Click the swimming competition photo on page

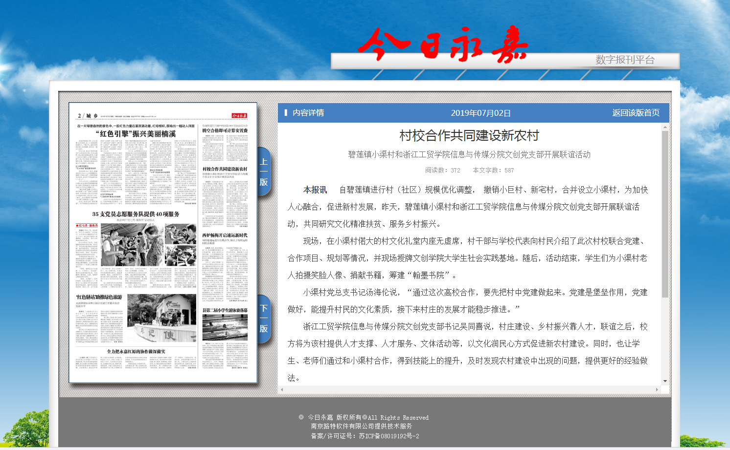(x=225, y=327)
